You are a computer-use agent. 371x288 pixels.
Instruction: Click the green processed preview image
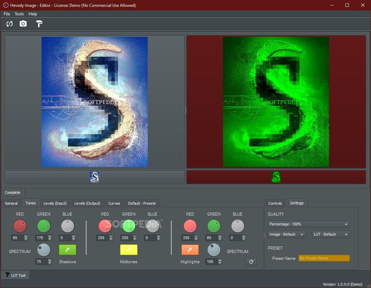pyautogui.click(x=276, y=102)
